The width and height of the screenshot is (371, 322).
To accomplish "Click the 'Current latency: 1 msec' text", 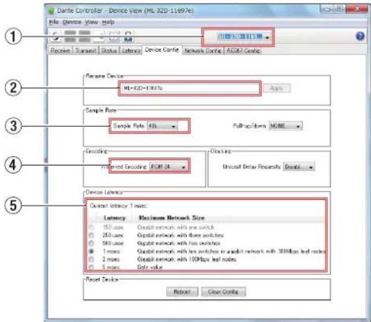I will (x=119, y=206).
